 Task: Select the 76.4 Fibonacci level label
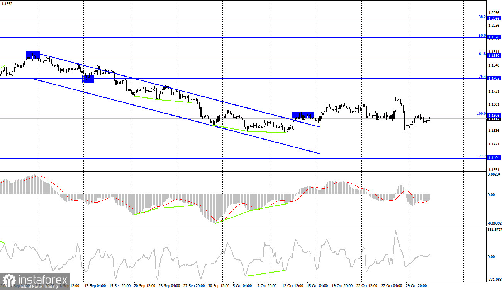pos(482,77)
